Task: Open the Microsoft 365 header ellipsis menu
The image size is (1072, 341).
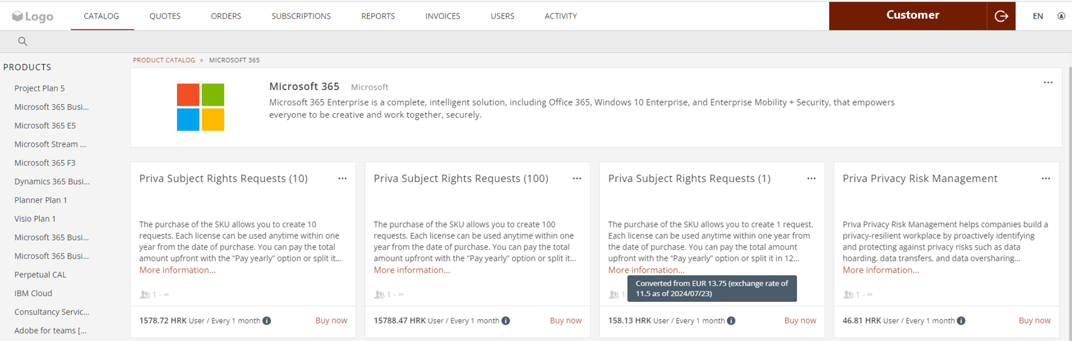Action: (1048, 82)
